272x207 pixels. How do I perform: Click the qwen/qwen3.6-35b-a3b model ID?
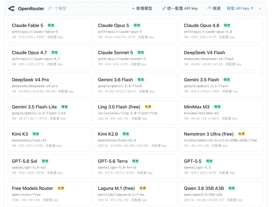(x=203, y=195)
